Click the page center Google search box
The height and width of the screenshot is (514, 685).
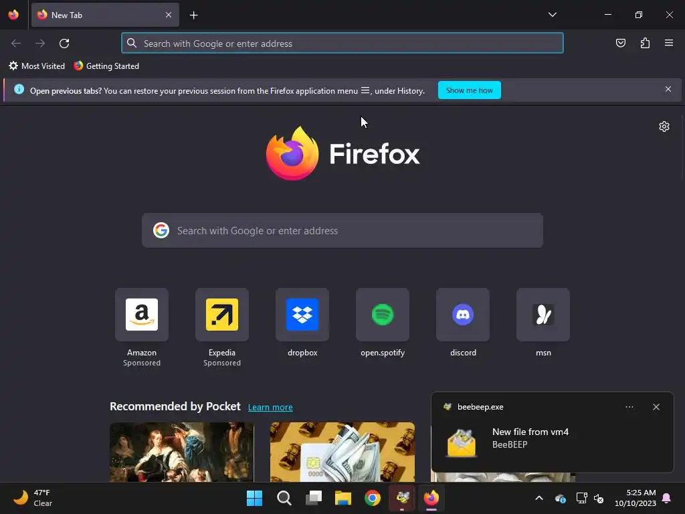pyautogui.click(x=342, y=230)
